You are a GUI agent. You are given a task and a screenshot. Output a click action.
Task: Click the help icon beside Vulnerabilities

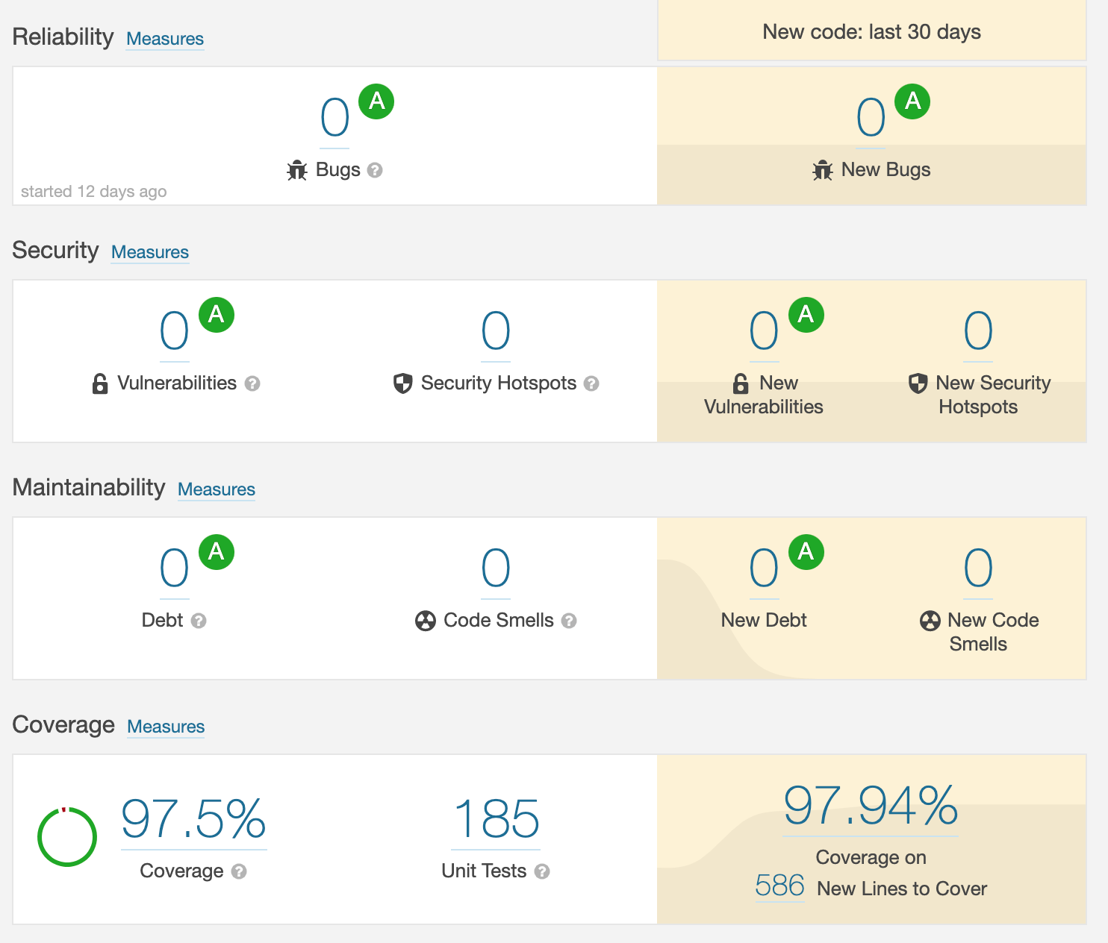pos(252,383)
